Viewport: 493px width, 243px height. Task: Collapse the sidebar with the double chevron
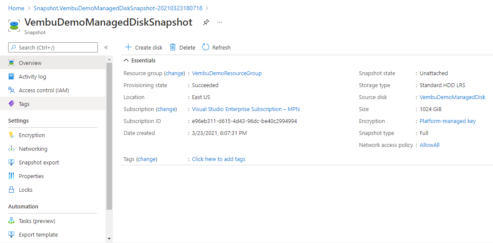pyautogui.click(x=106, y=47)
